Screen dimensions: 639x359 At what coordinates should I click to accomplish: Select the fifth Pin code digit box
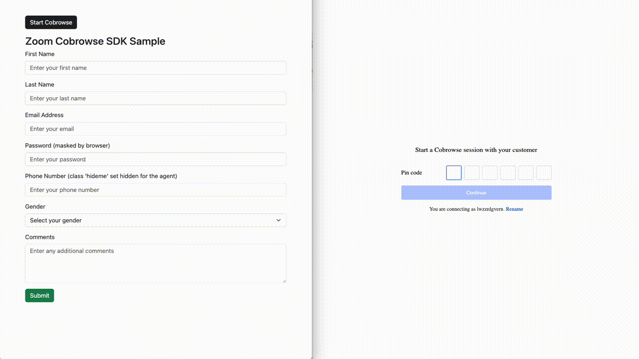pyautogui.click(x=526, y=173)
